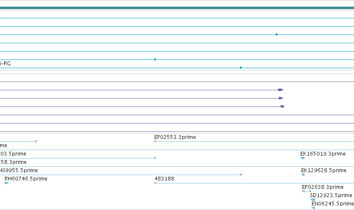Select the i-RG transcript label
The width and height of the screenshot is (354, 210).
click(5, 64)
